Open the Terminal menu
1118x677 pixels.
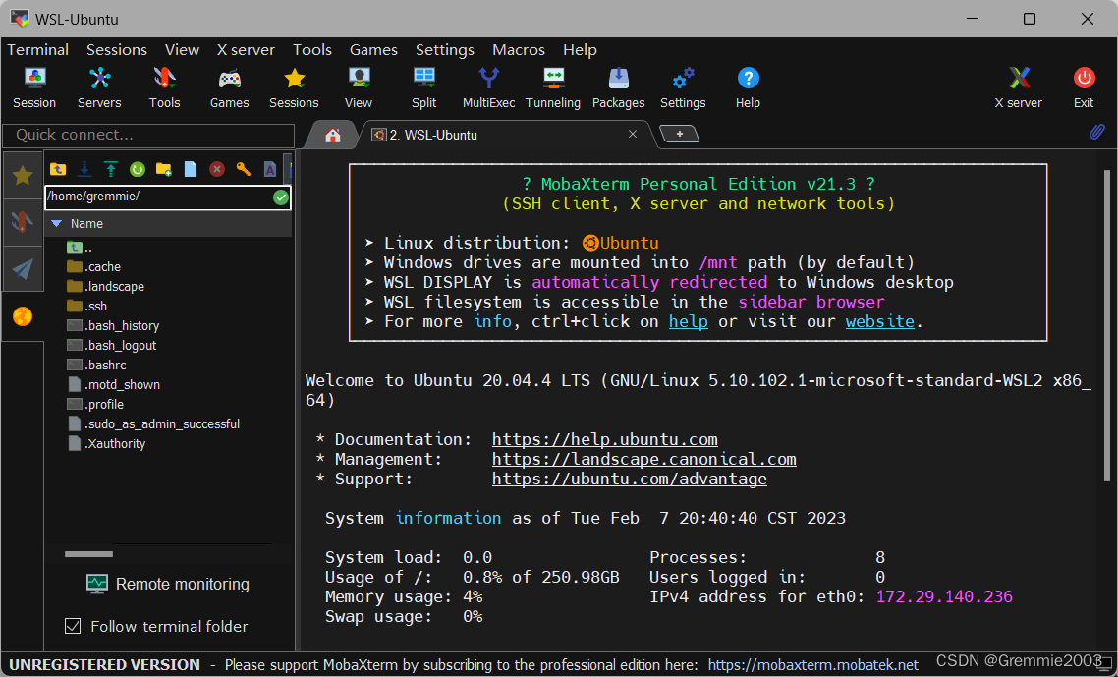coord(37,50)
